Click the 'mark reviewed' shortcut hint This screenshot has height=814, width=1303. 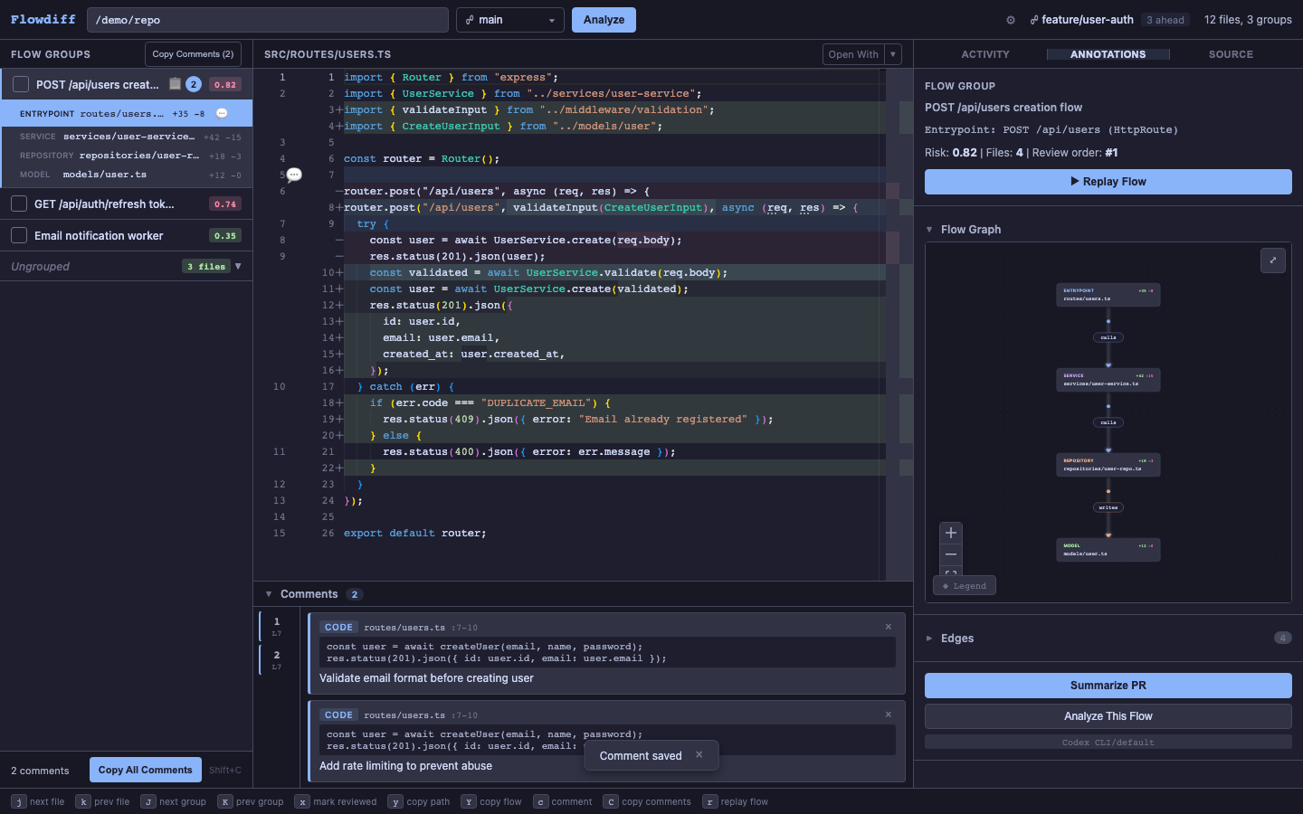coord(336,802)
